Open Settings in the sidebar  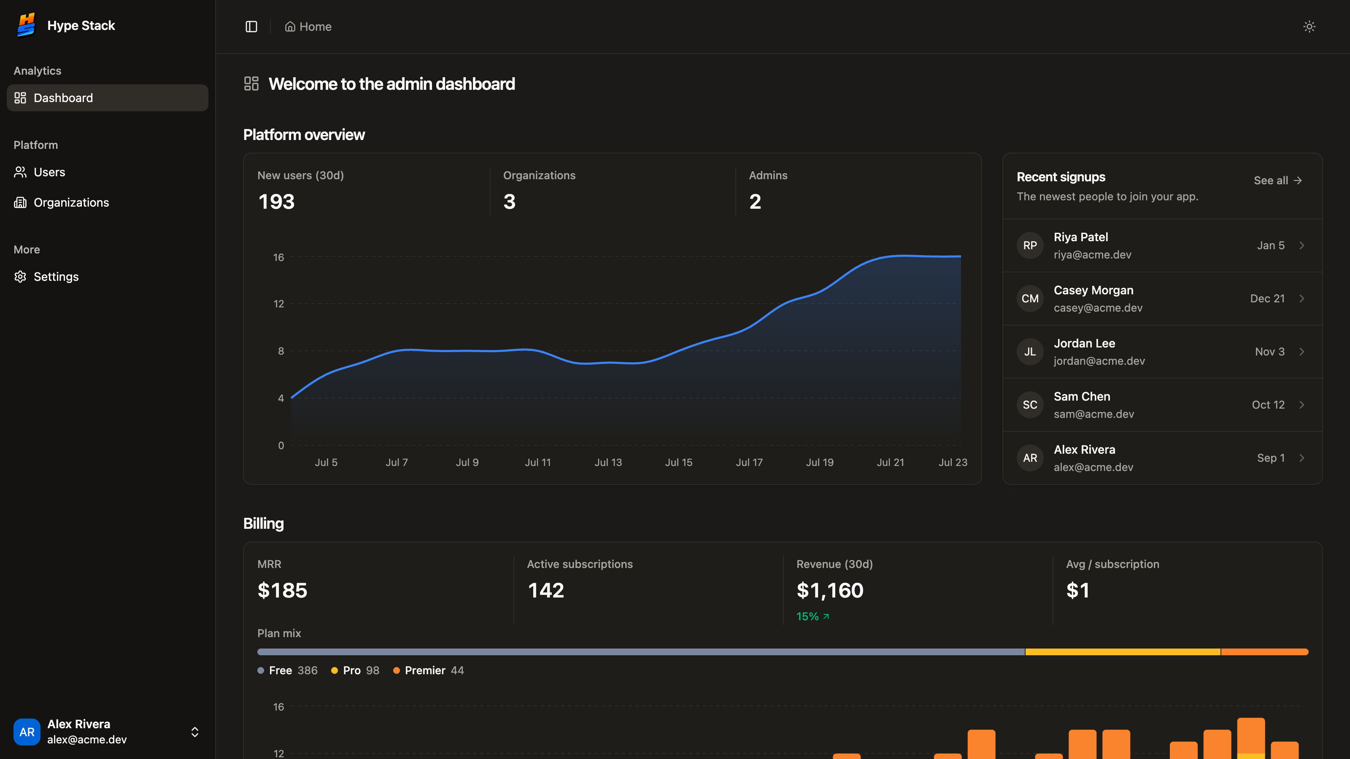tap(108, 277)
